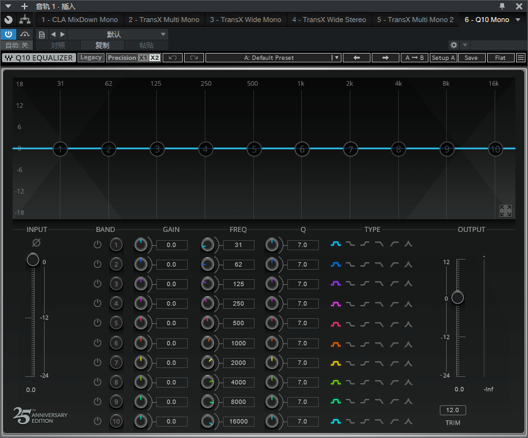Image resolution: width=528 pixels, height=438 pixels.
Task: Click band 8 Q knob
Action: (272, 382)
